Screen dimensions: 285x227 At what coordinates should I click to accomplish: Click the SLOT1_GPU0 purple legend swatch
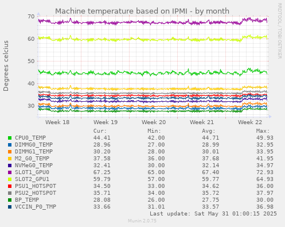click(10, 172)
